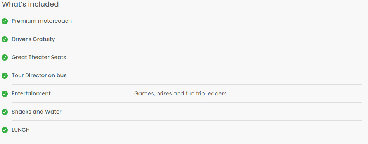Select the green check next to Entertainment

(5, 94)
